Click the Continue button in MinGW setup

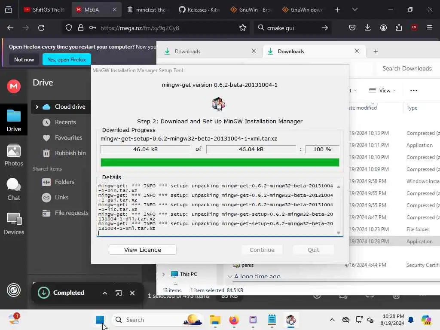tap(262, 250)
